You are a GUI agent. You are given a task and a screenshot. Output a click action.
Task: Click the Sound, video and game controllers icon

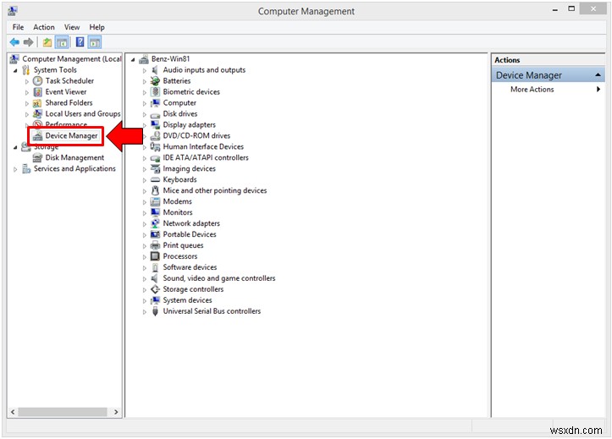155,278
